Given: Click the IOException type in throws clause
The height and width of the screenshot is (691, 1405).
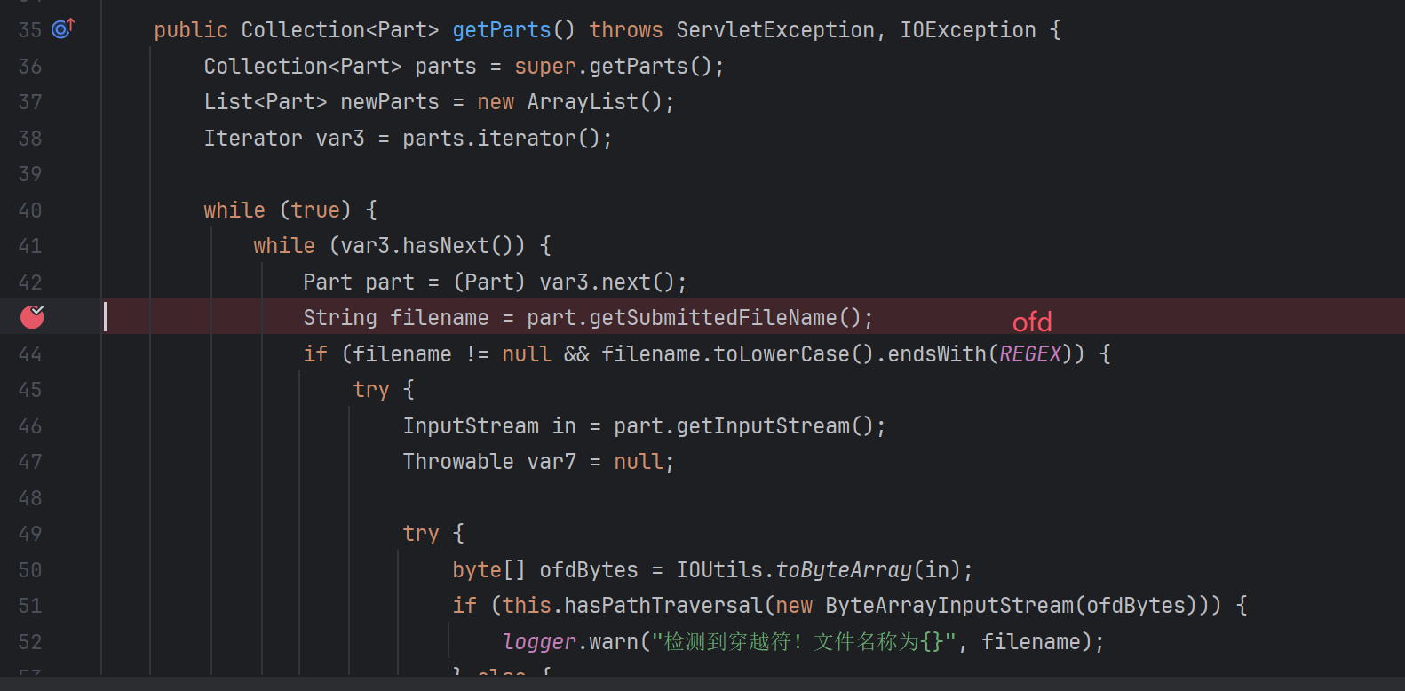Looking at the screenshot, I should click(x=968, y=30).
